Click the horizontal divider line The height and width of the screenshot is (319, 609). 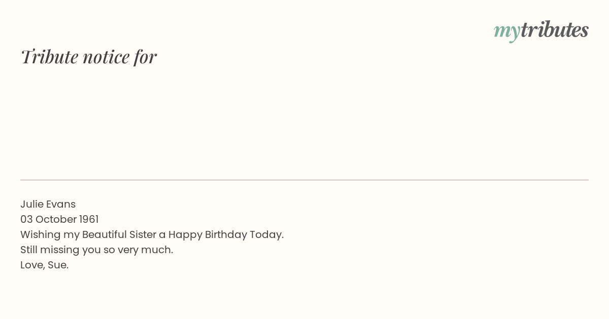click(x=304, y=180)
